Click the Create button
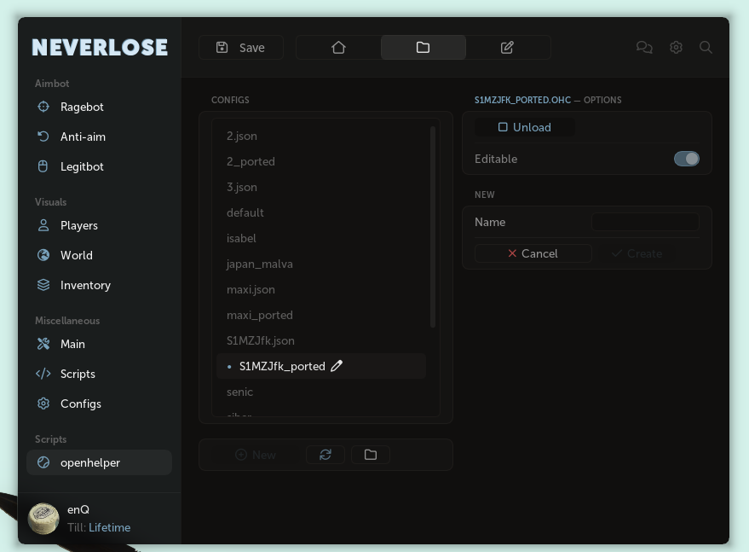The height and width of the screenshot is (552, 749). [637, 253]
